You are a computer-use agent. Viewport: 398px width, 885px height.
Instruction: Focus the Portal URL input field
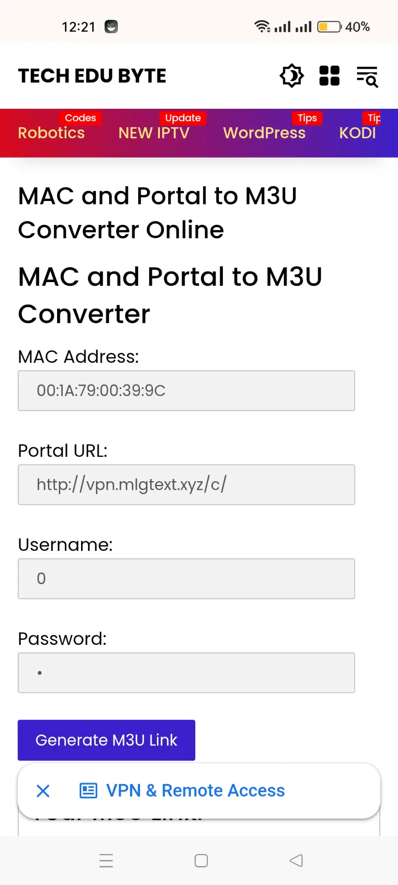tap(187, 485)
